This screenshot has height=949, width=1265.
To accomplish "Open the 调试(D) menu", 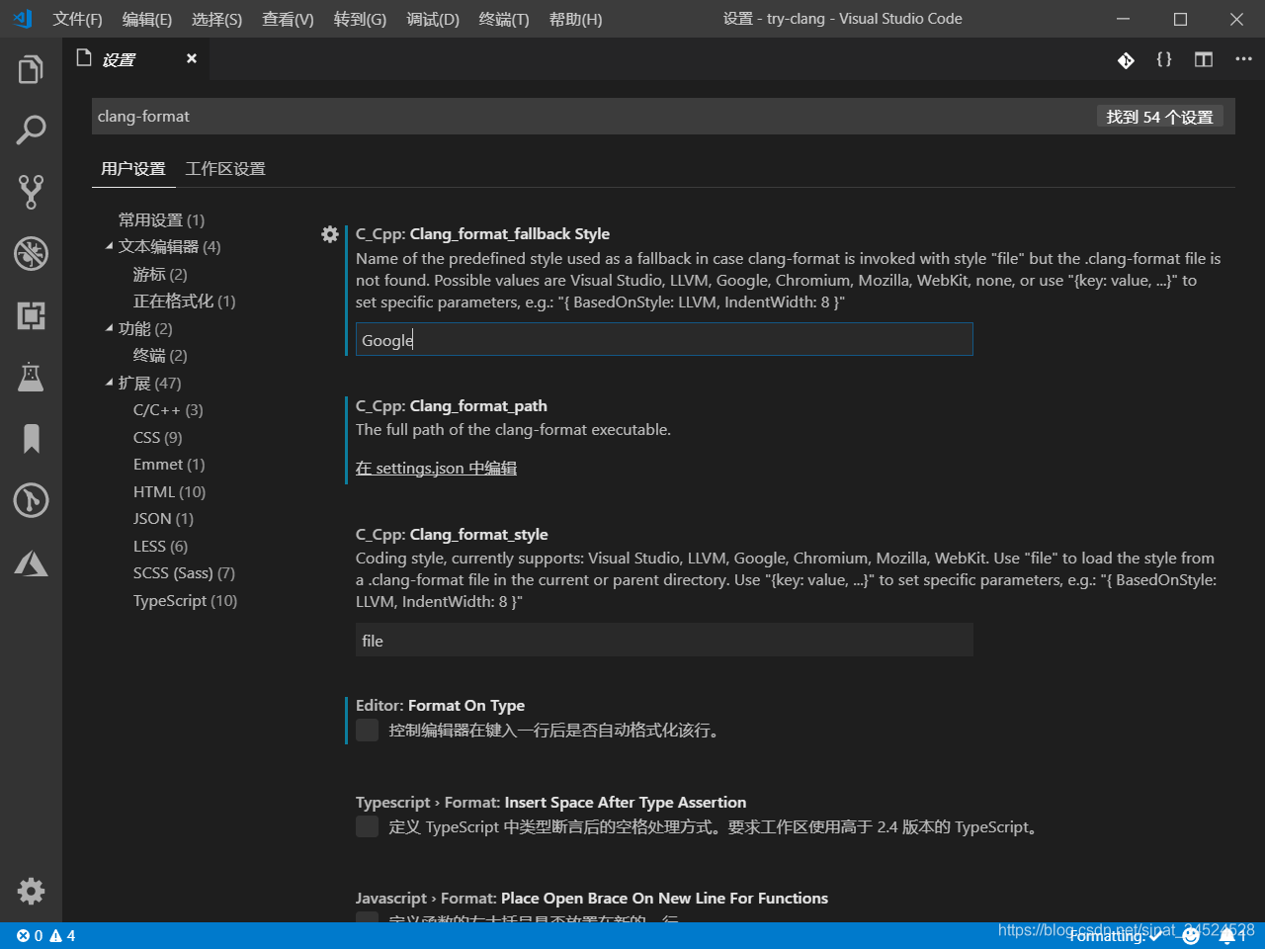I will [x=433, y=19].
